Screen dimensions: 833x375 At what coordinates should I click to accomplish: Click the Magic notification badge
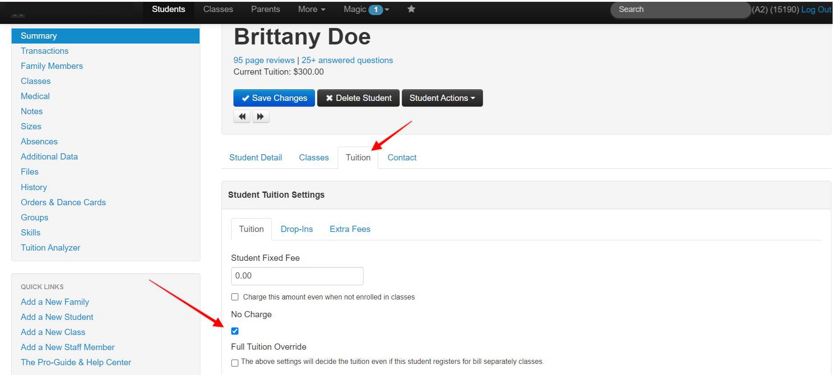tap(376, 10)
